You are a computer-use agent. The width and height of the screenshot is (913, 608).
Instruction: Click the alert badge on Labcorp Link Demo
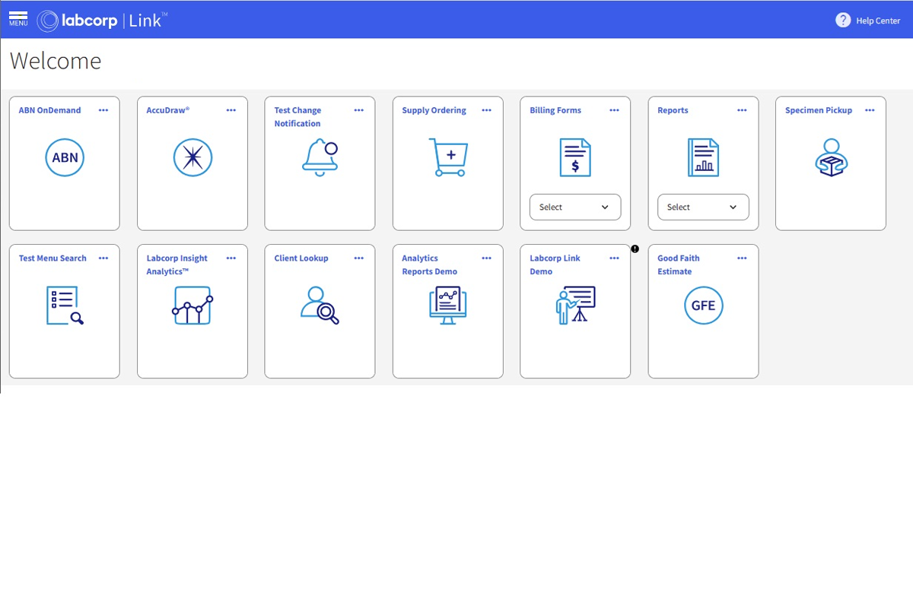point(635,248)
